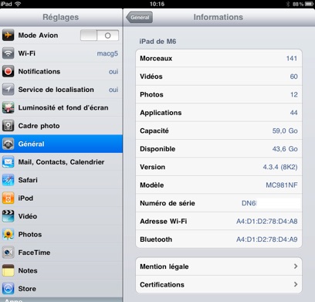Viewport: 315px width, 302px height.
Task: Tap the Morceaux value 141
Action: [292, 59]
